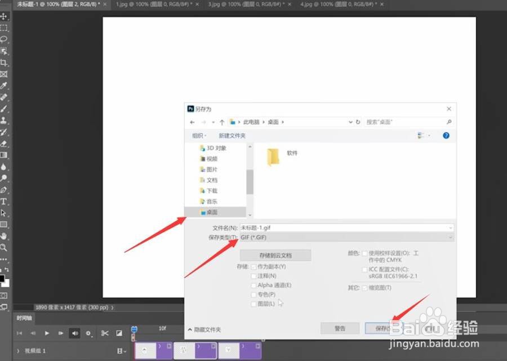
Task: Select the Hand tool
Action: [x=4, y=236]
